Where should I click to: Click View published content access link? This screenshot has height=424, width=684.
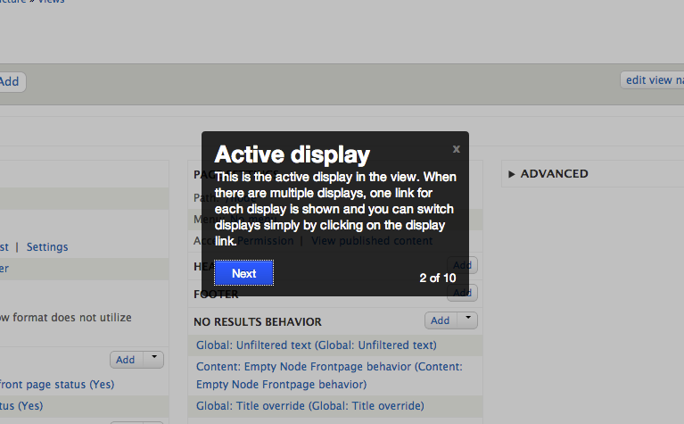pos(372,241)
